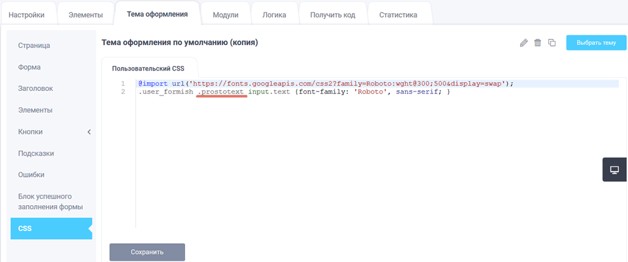Open Заголовок section in sidebar
This screenshot has height=262, width=628.
point(35,89)
